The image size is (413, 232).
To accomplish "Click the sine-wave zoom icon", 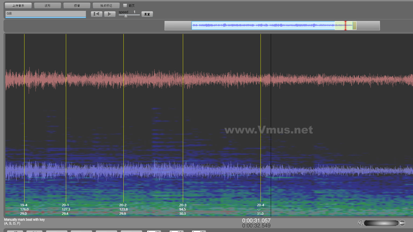I will pyautogui.click(x=361, y=223).
